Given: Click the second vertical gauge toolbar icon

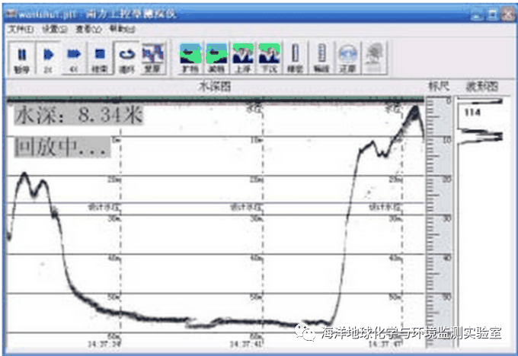Looking at the screenshot, I should coord(321,57).
